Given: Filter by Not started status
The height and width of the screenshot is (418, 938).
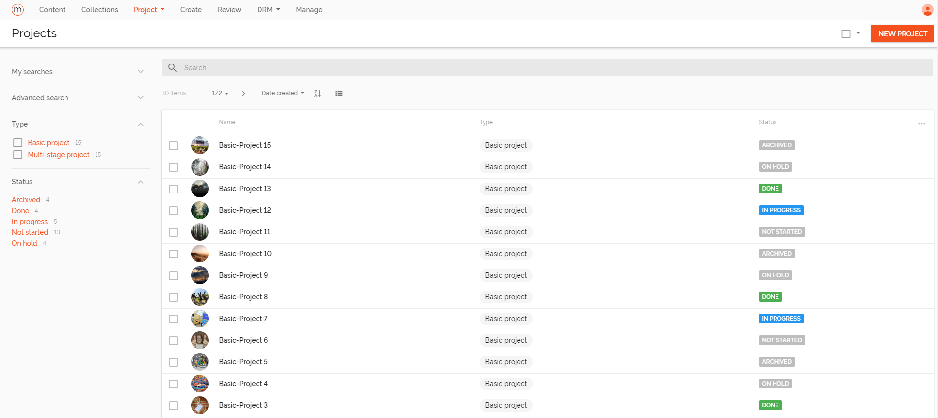Looking at the screenshot, I should [x=30, y=232].
